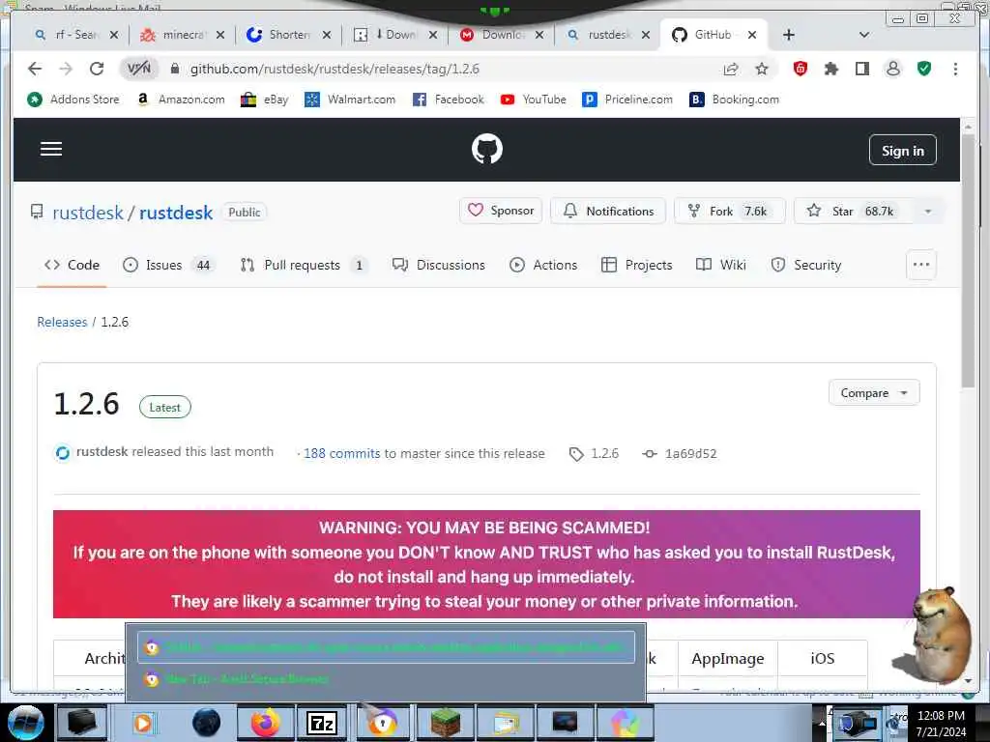This screenshot has height=742, width=990.
Task: Go back using the browser back arrow
Action: pos(35,69)
